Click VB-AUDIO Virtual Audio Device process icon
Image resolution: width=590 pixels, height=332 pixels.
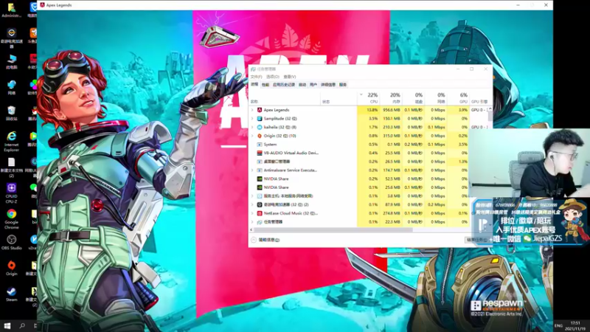coord(260,153)
